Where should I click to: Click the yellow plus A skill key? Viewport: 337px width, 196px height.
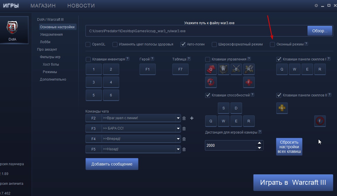pyautogui.click(x=282, y=108)
